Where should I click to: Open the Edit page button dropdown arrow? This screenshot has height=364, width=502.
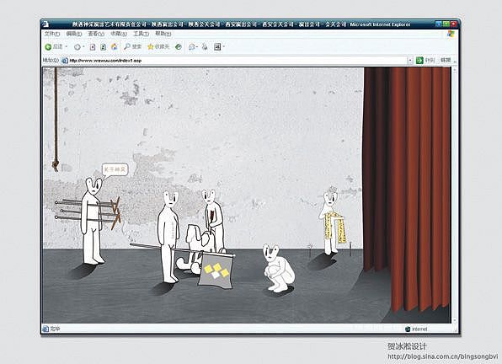pyautogui.click(x=224, y=46)
